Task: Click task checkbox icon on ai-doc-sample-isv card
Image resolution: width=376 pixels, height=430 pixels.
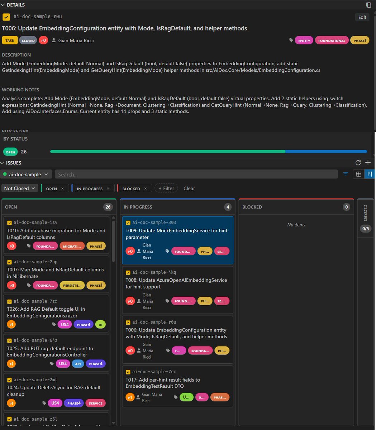Action: click(x=9, y=223)
